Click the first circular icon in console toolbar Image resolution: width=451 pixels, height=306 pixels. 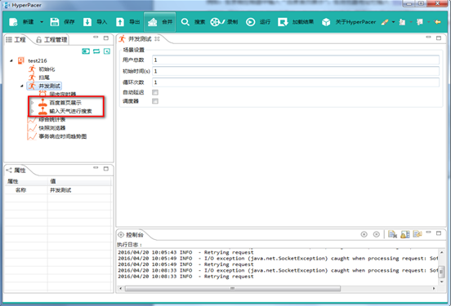364,234
